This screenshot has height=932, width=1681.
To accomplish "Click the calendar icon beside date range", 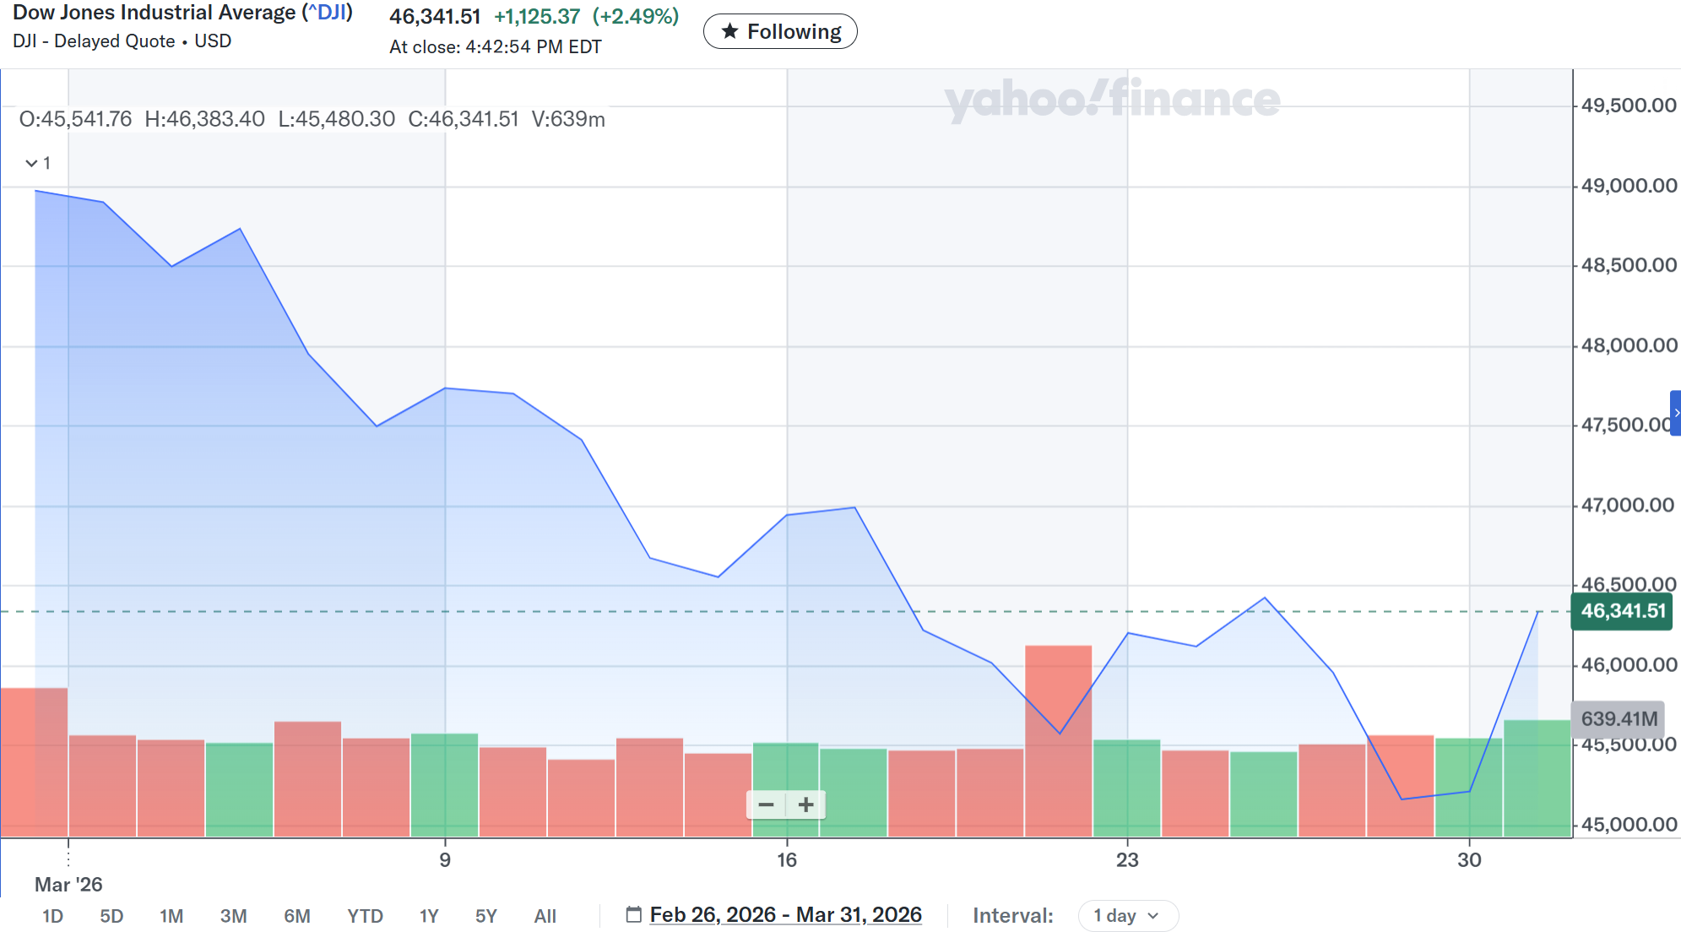I will pyautogui.click(x=633, y=914).
